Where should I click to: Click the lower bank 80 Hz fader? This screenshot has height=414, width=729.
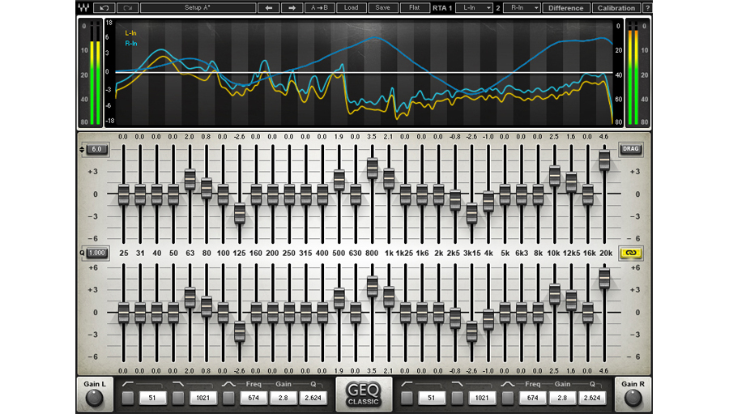click(207, 307)
